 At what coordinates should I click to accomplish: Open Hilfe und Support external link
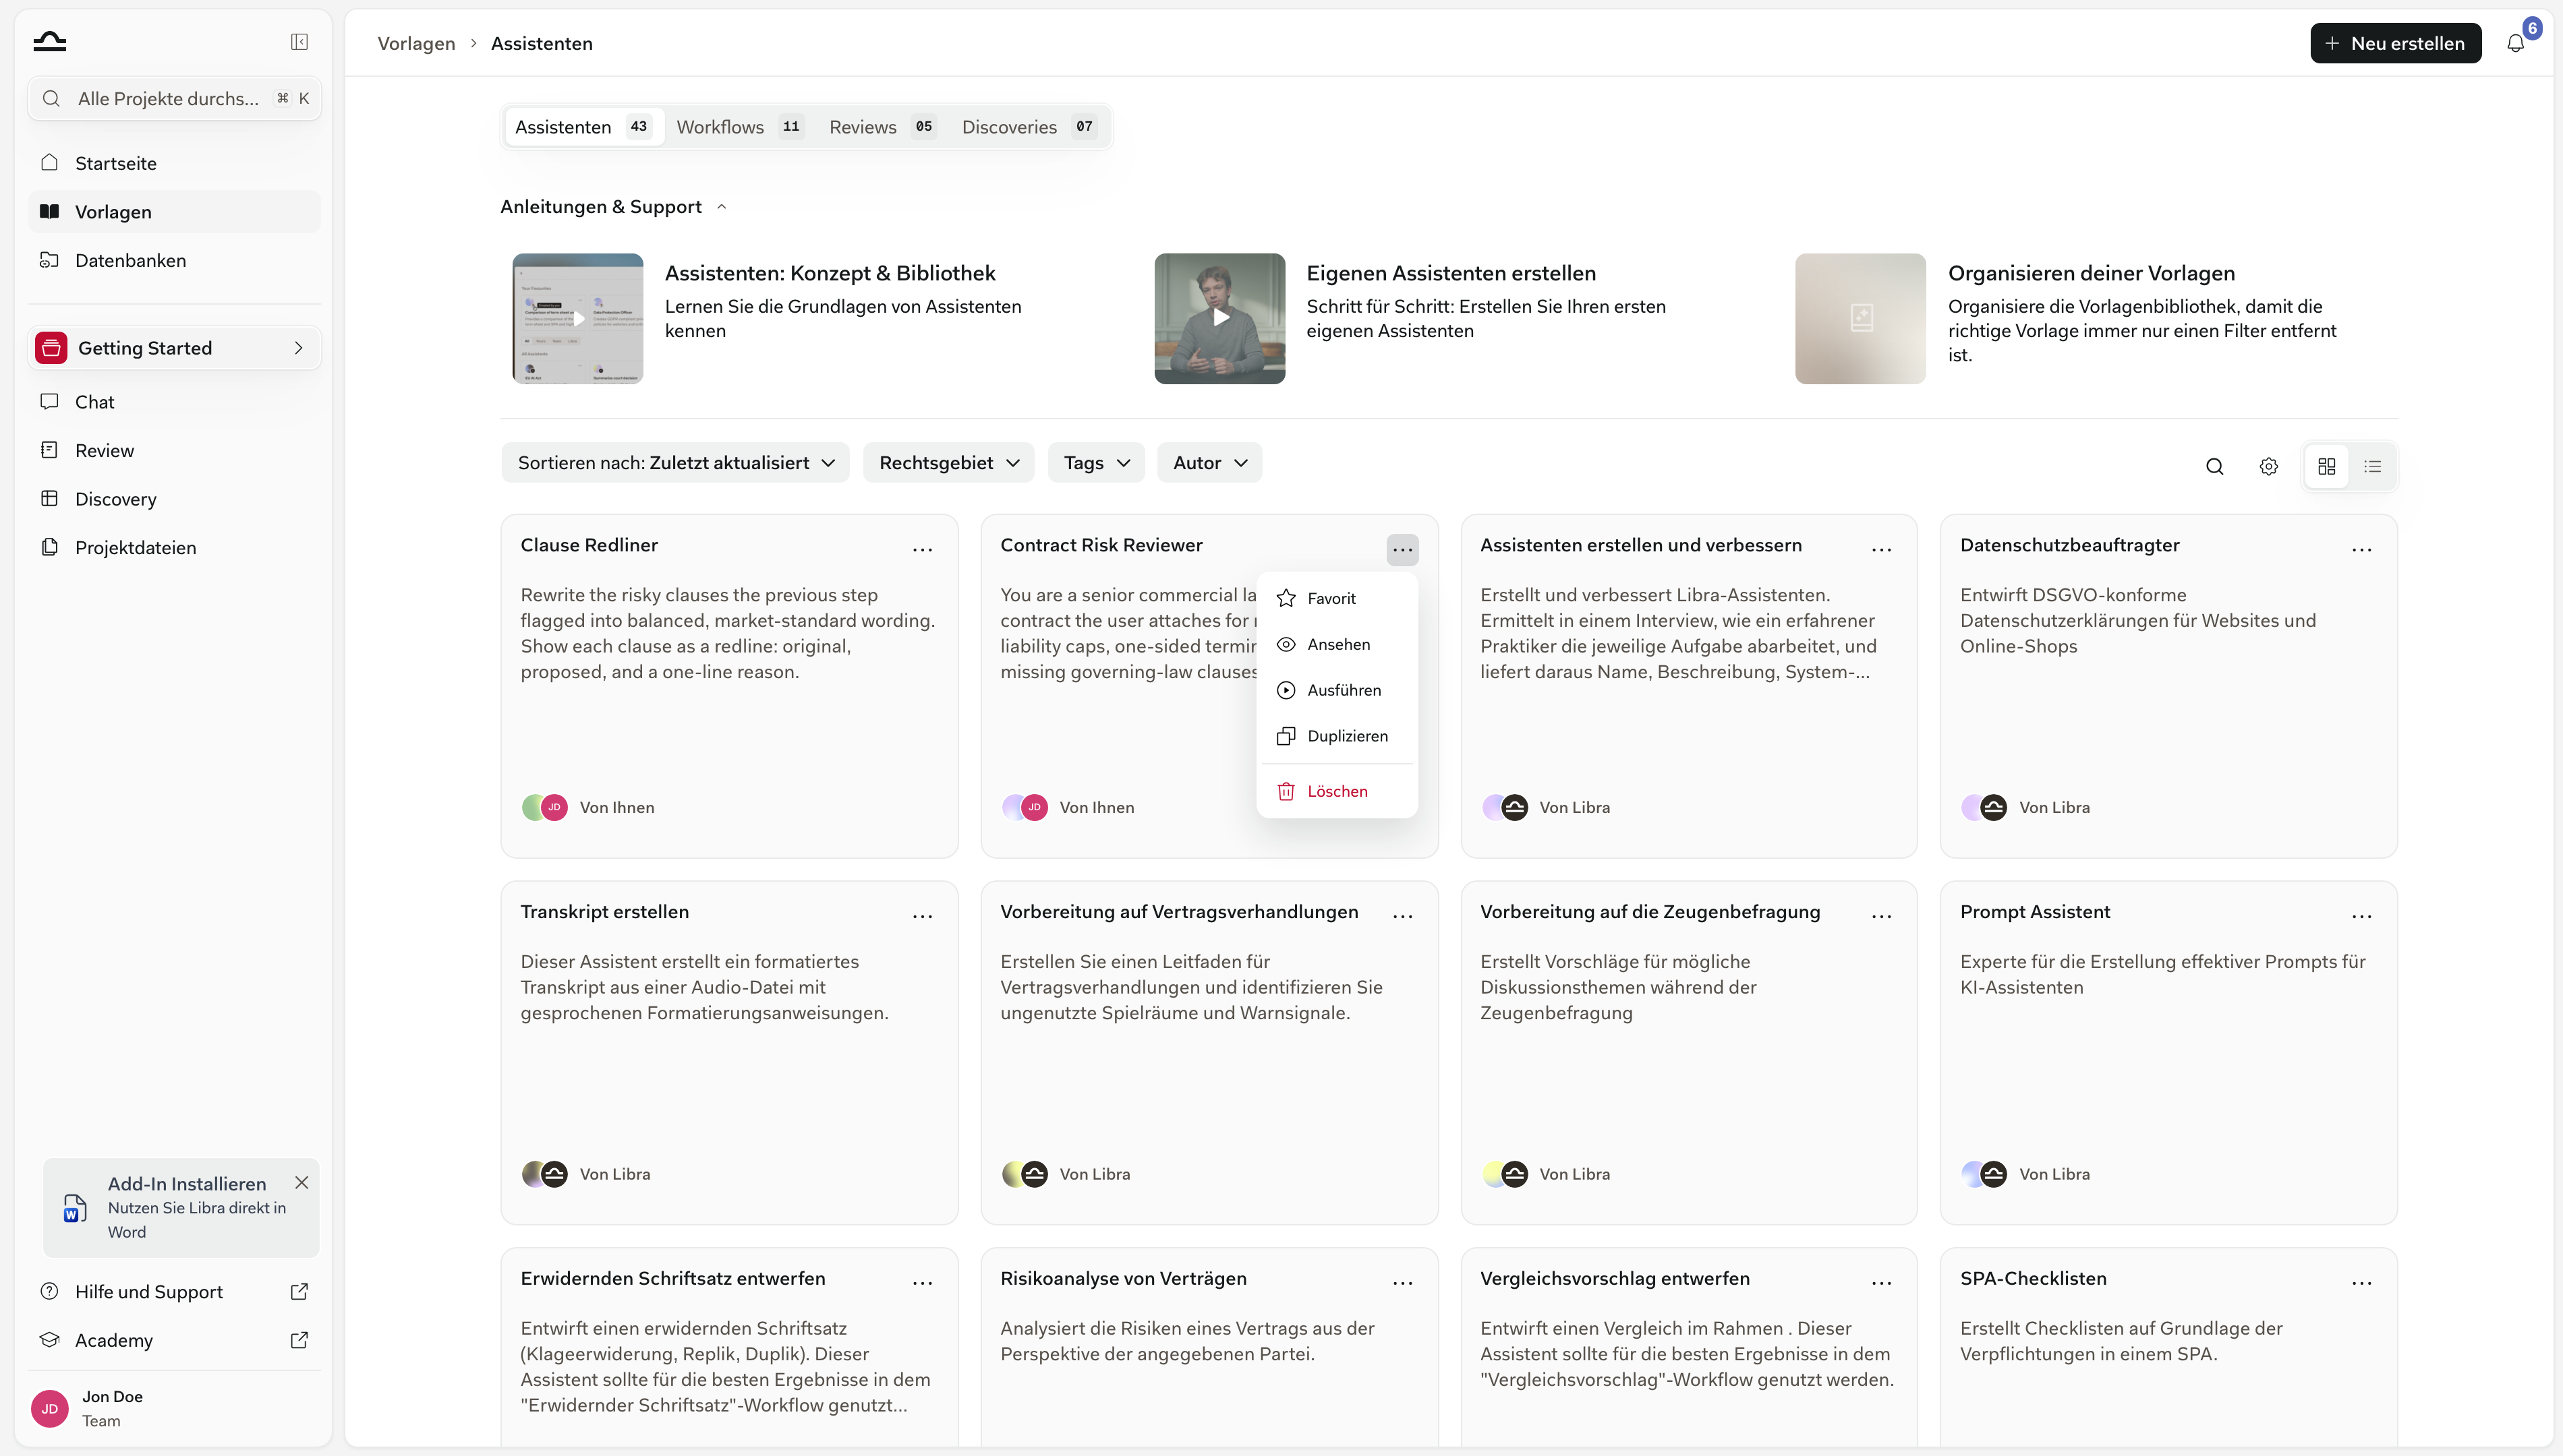pos(174,1291)
